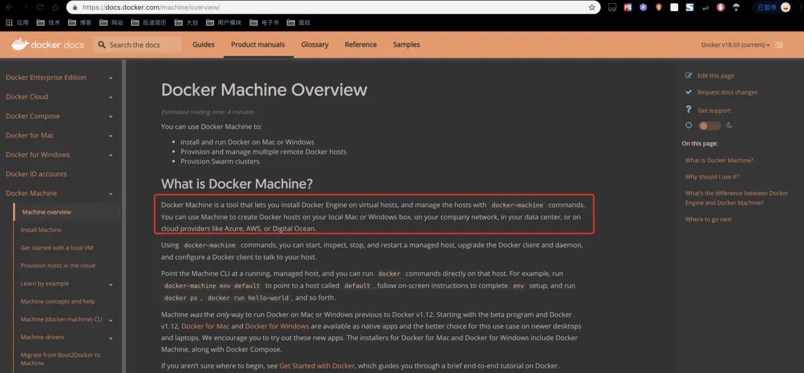Open the Docker v18.03 version dropdown
This screenshot has width=804, height=373.
[735, 45]
